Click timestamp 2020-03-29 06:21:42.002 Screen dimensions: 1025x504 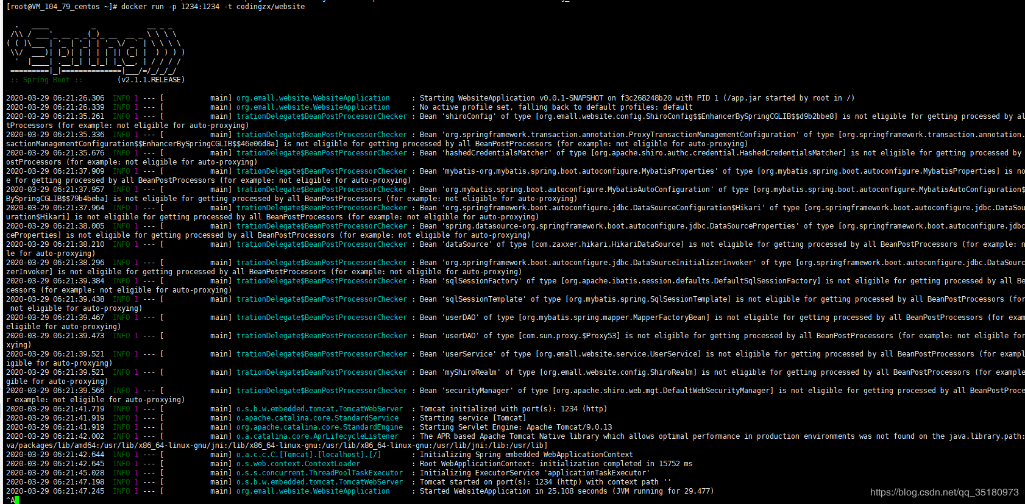point(55,436)
